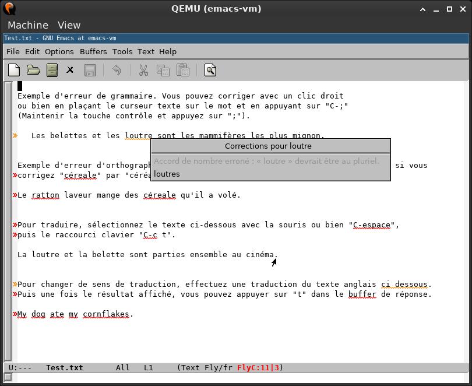Click the Search magnifier icon
Image resolution: width=472 pixels, height=386 pixels.
(210, 71)
